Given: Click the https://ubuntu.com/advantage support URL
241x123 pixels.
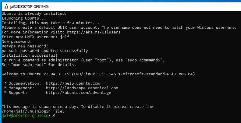Looking at the screenshot, I should (79, 93).
